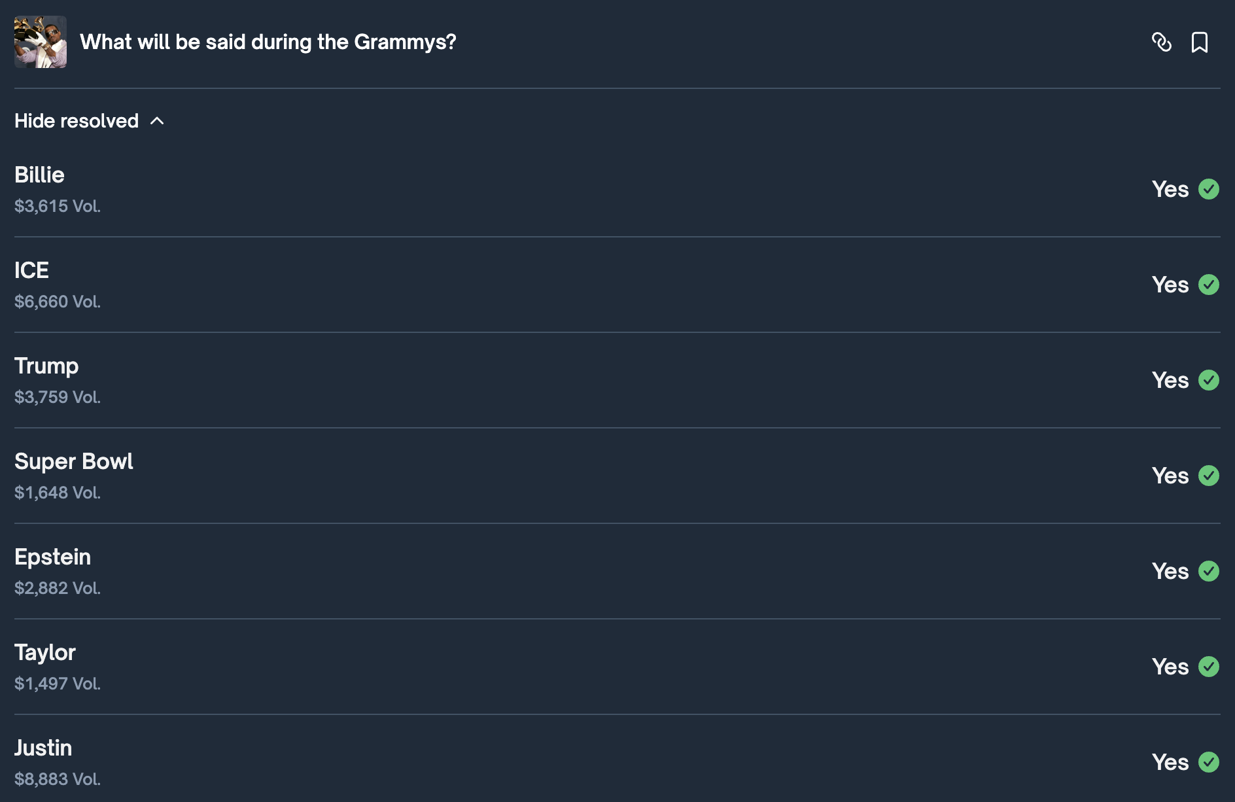Open the ICE market row

31,271
